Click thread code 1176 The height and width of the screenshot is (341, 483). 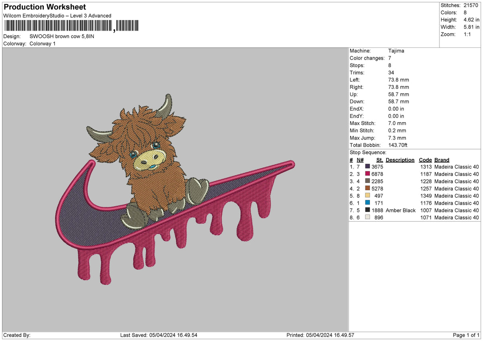click(x=426, y=203)
